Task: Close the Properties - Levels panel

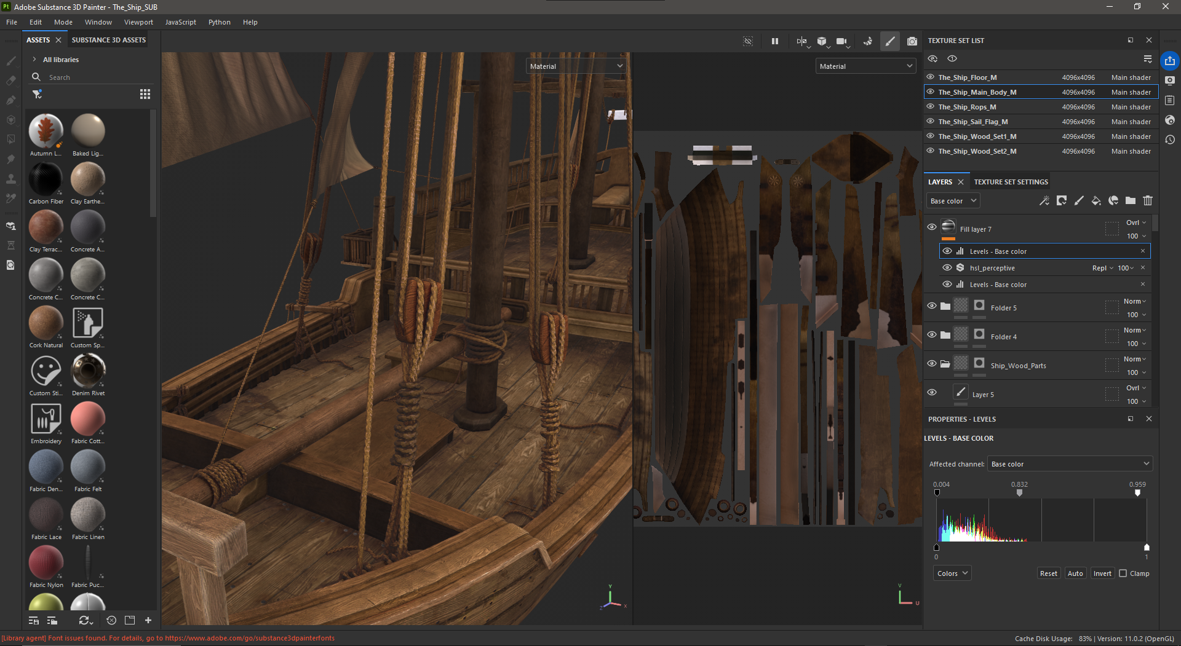Action: [1148, 419]
